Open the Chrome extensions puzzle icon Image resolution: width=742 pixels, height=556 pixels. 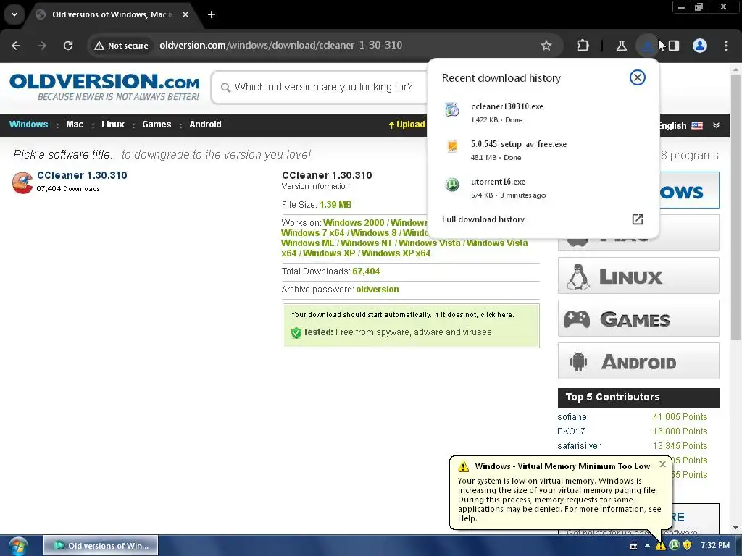[583, 46]
